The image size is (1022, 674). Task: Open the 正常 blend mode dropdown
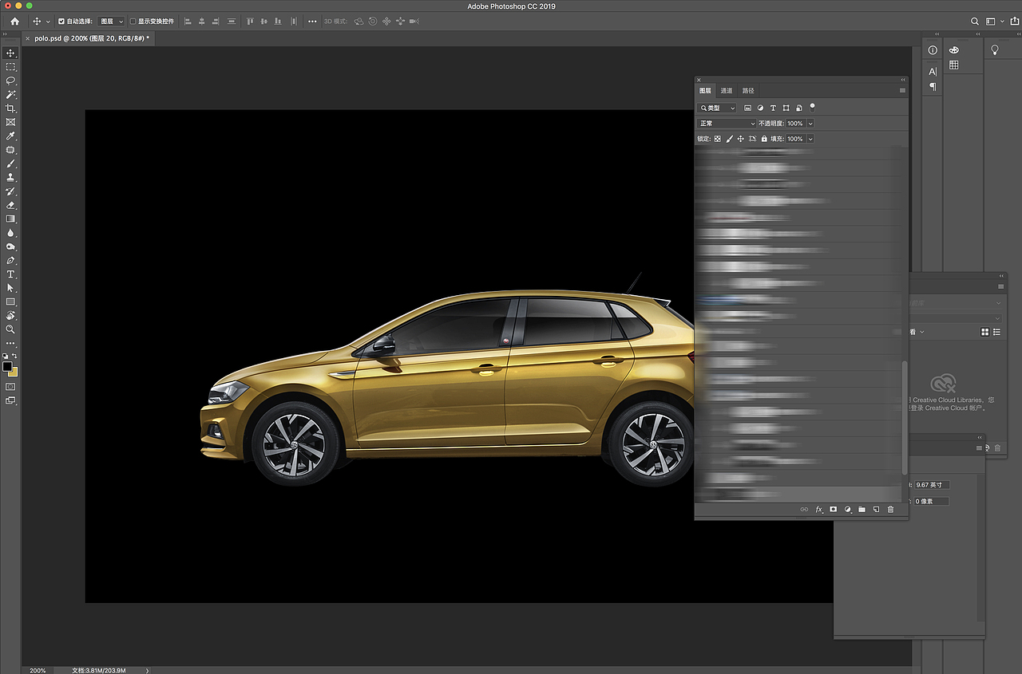click(727, 124)
